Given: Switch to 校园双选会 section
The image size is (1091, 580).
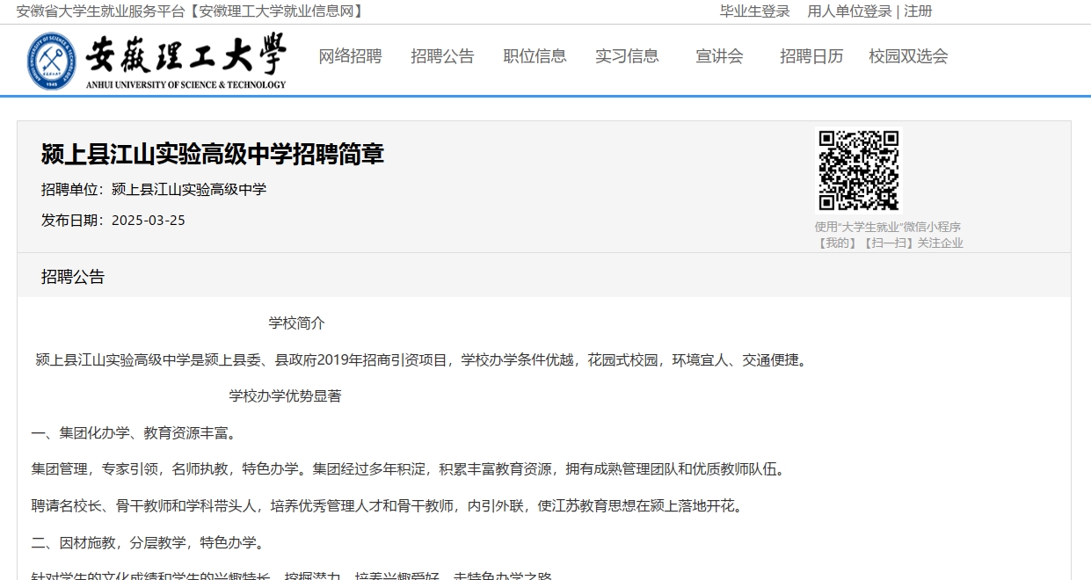Looking at the screenshot, I should [908, 56].
